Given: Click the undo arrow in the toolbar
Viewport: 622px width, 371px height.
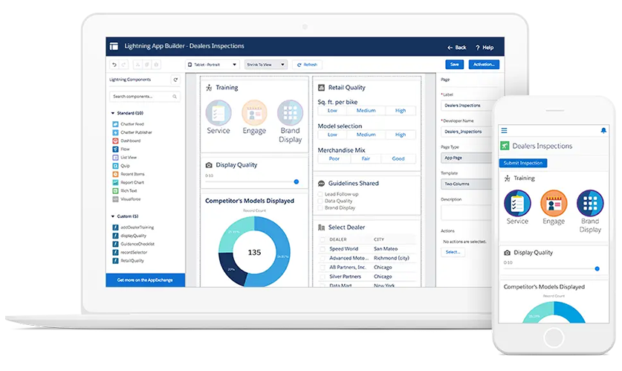Looking at the screenshot, I should click(114, 65).
